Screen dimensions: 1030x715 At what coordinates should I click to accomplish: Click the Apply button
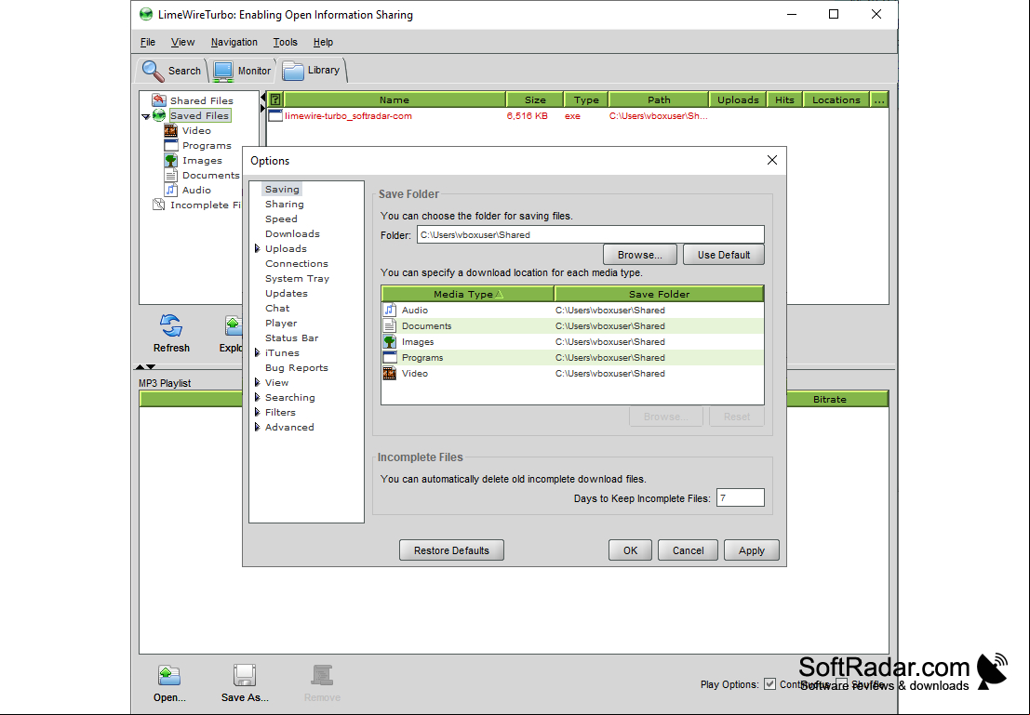pos(752,550)
